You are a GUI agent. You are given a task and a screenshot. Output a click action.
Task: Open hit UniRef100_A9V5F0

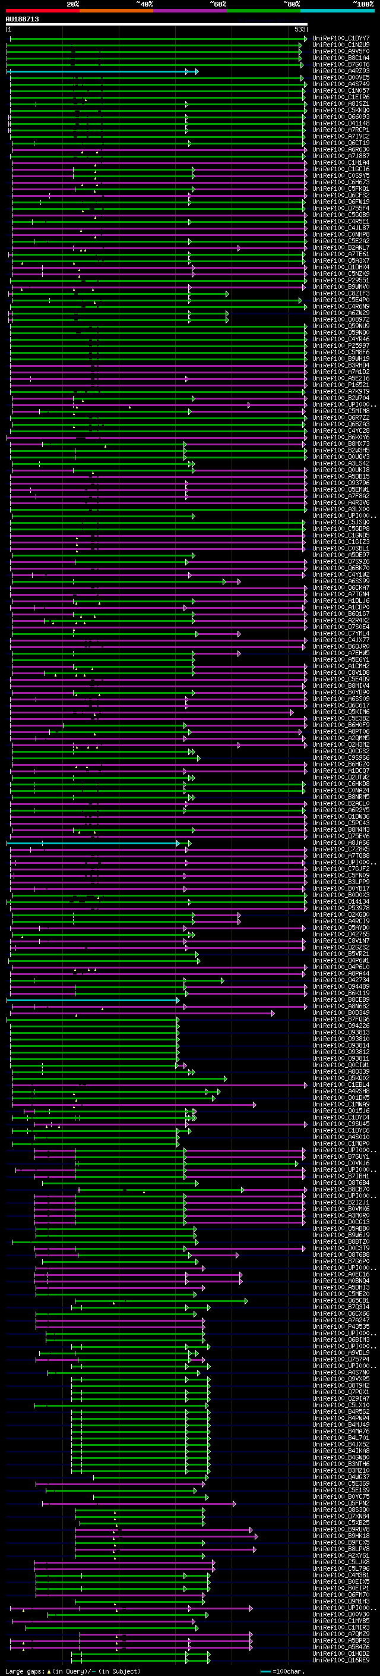[341, 51]
